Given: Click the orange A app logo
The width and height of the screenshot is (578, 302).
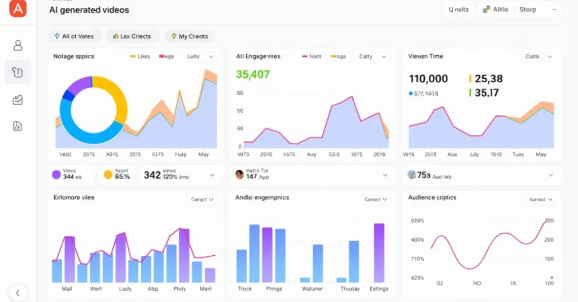Looking at the screenshot, I should coord(18,8).
